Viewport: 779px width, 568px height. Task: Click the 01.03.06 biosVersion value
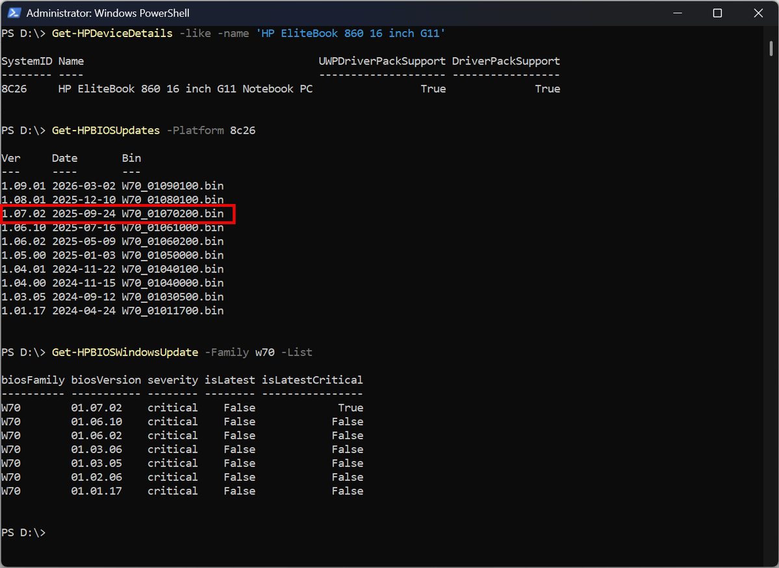point(96,450)
